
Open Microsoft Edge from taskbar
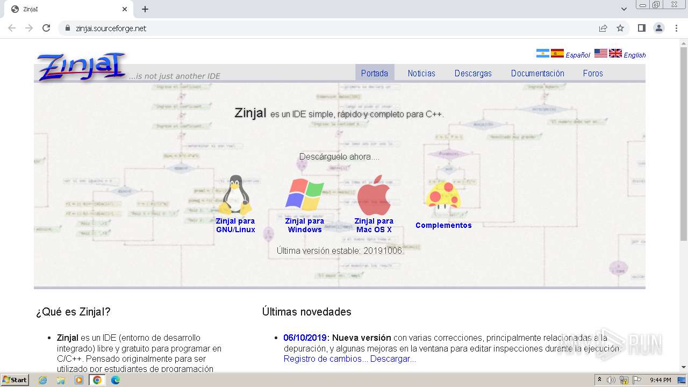point(116,380)
